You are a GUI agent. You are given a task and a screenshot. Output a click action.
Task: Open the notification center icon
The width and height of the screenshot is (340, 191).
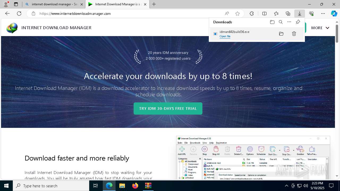(331, 186)
